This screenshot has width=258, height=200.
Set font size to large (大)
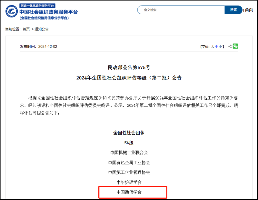coord(213,47)
